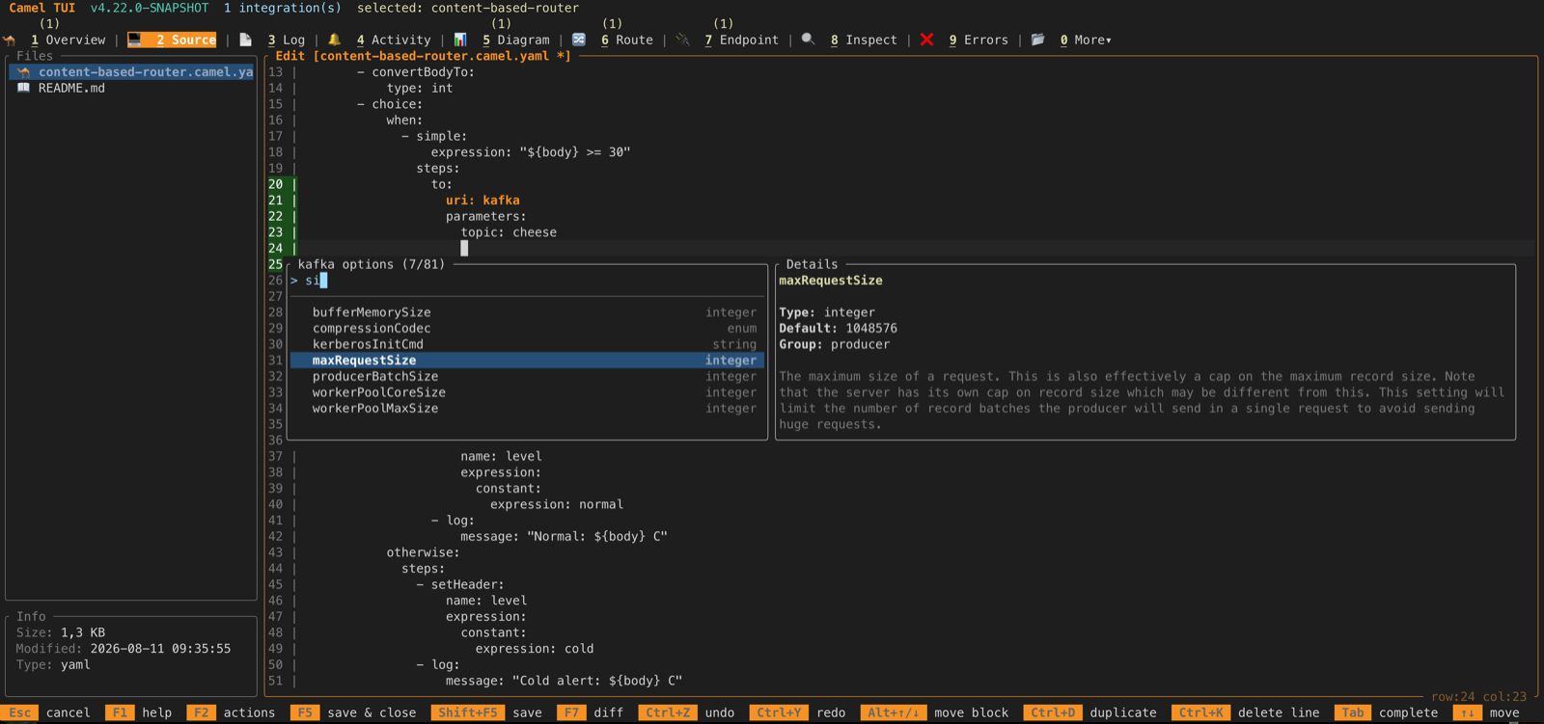Click the Source tab's laptop icon

(135, 40)
